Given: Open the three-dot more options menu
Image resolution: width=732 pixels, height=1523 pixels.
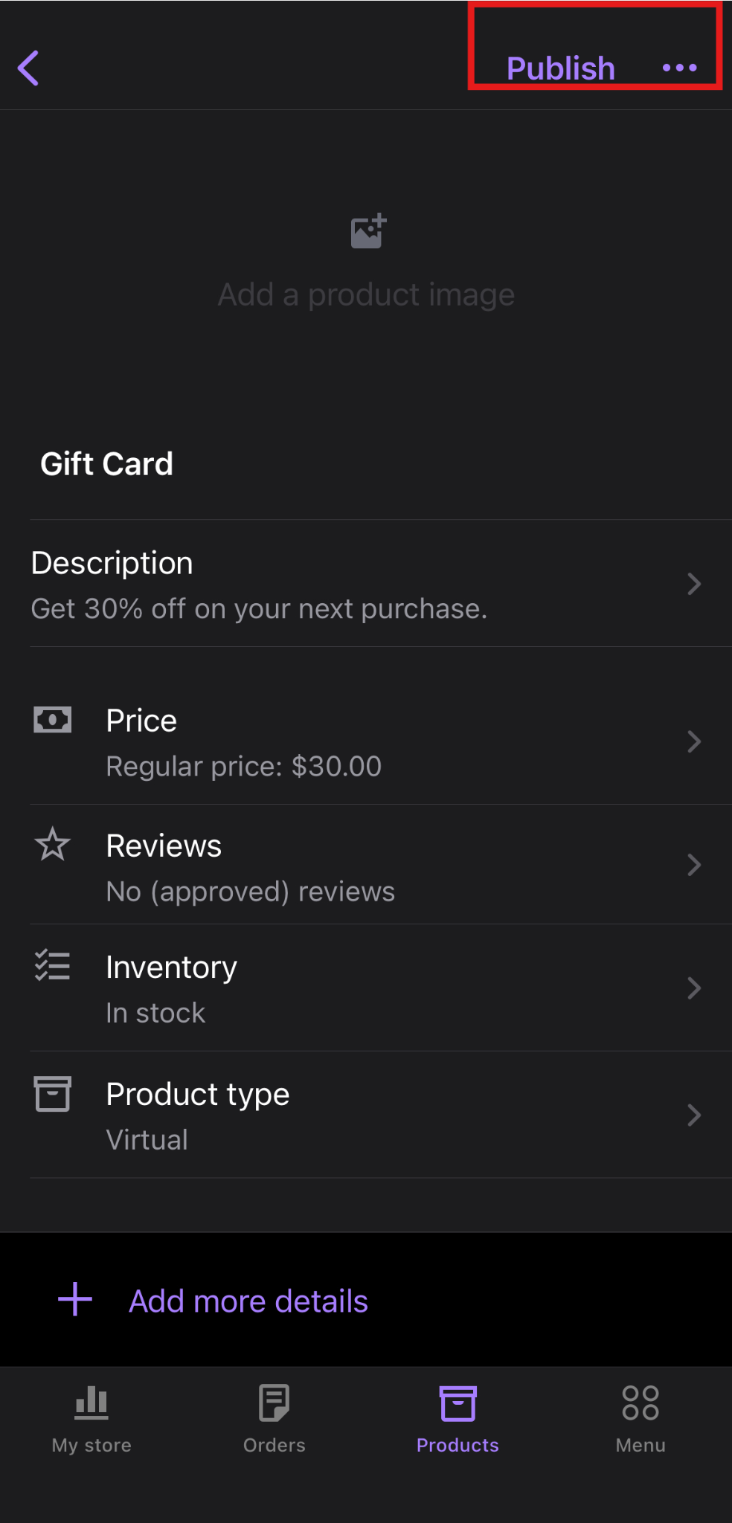Looking at the screenshot, I should pos(679,68).
